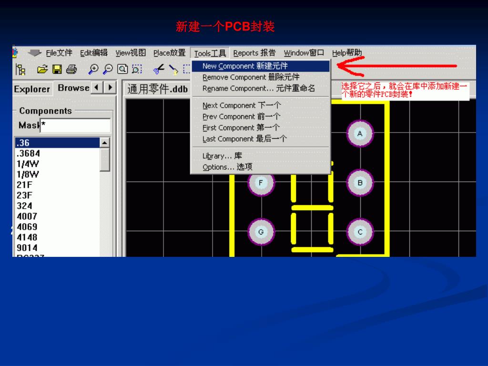Select the 通用零件.ddb document tab

pos(157,89)
